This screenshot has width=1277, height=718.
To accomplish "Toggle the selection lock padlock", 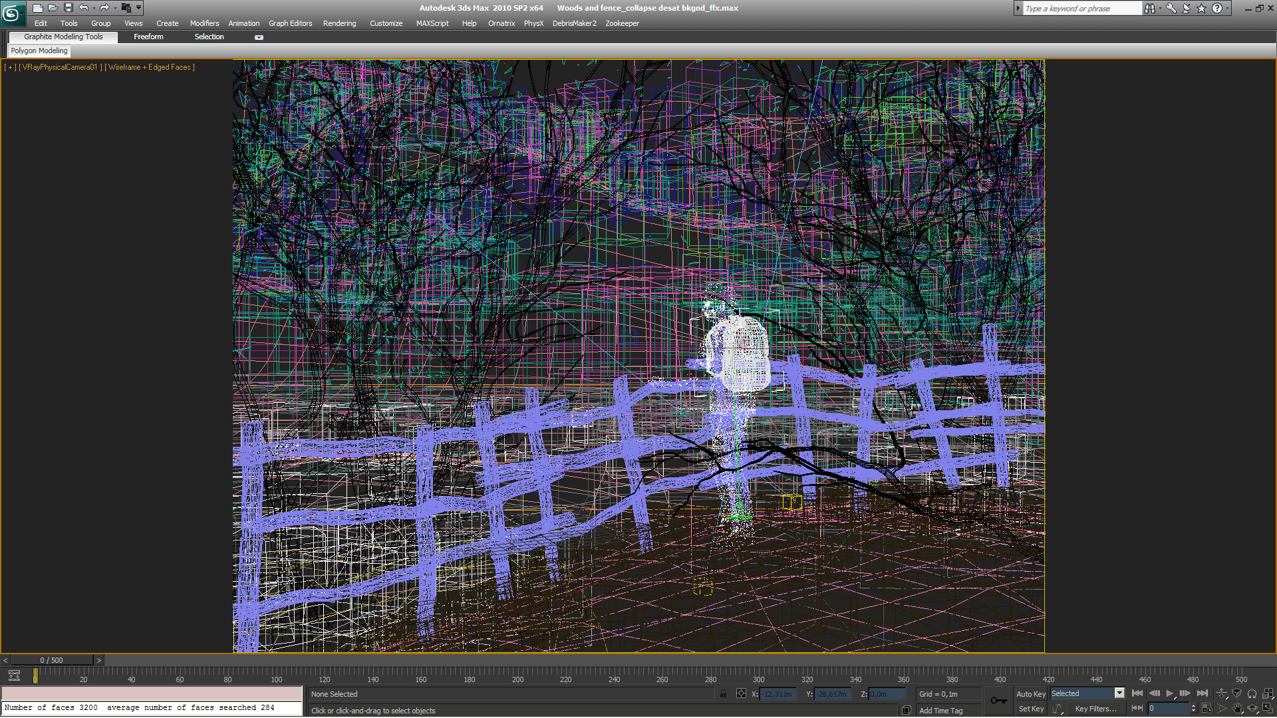I will 723,694.
